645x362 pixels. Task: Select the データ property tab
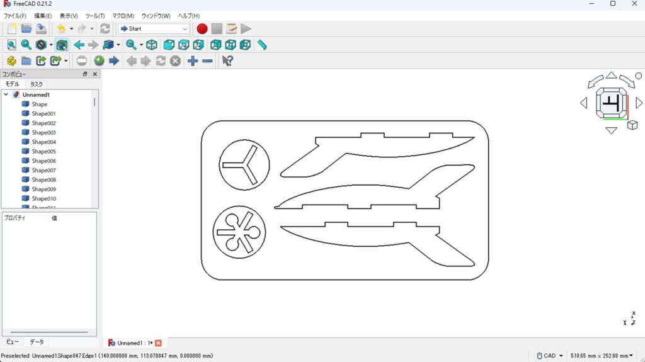coord(37,342)
